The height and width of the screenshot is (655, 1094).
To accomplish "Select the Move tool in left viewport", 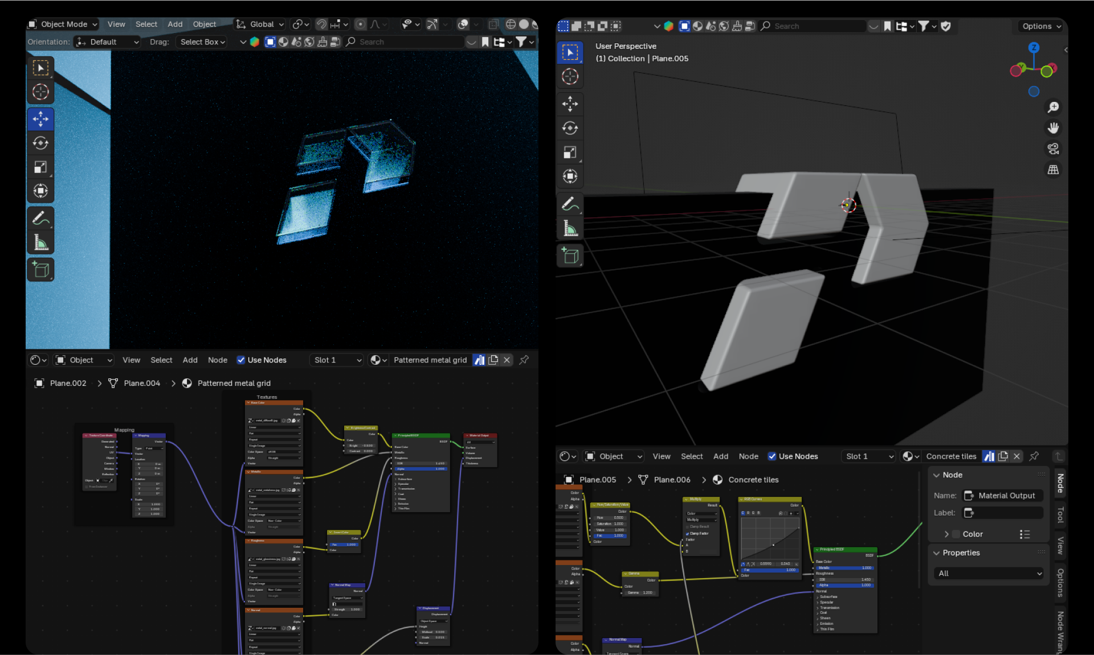I will click(40, 119).
